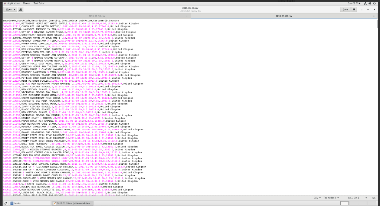The image size is (380, 206).
Task: Click the SWEETHEART RECIPE BOOK STAND line
Action: point(68,35)
